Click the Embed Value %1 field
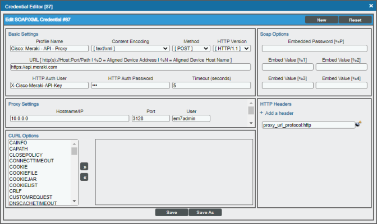 (288, 67)
